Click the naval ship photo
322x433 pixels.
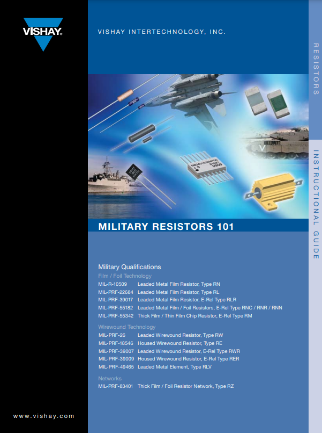[116, 176]
